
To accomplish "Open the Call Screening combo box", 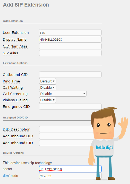I will pos(63,94).
